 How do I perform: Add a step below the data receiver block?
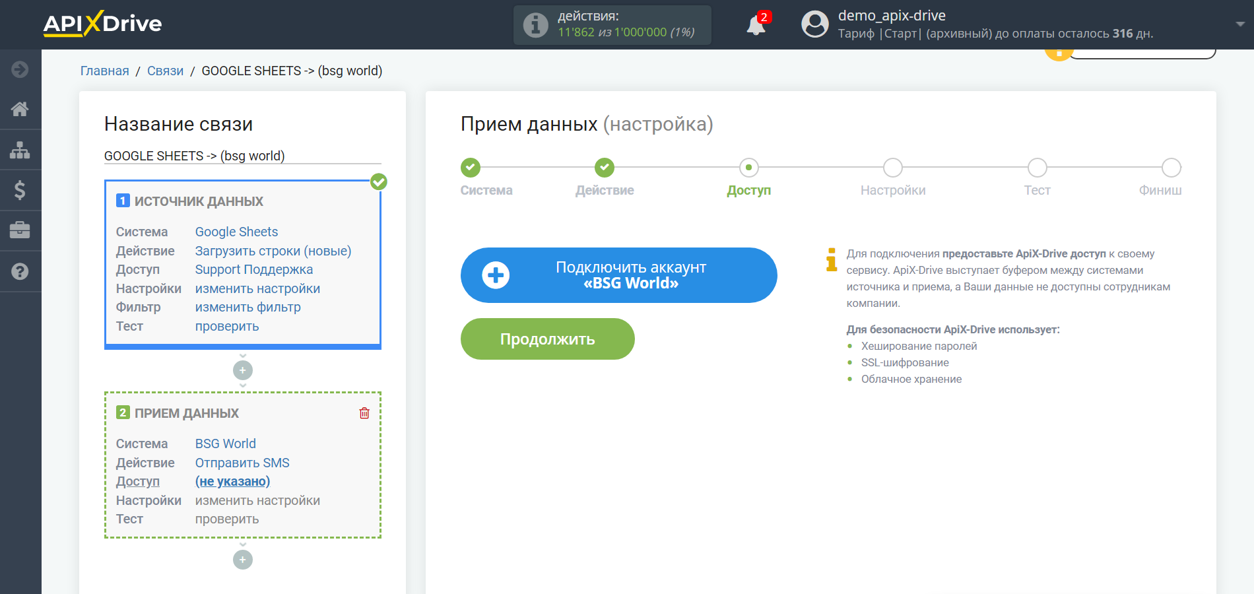point(243,560)
